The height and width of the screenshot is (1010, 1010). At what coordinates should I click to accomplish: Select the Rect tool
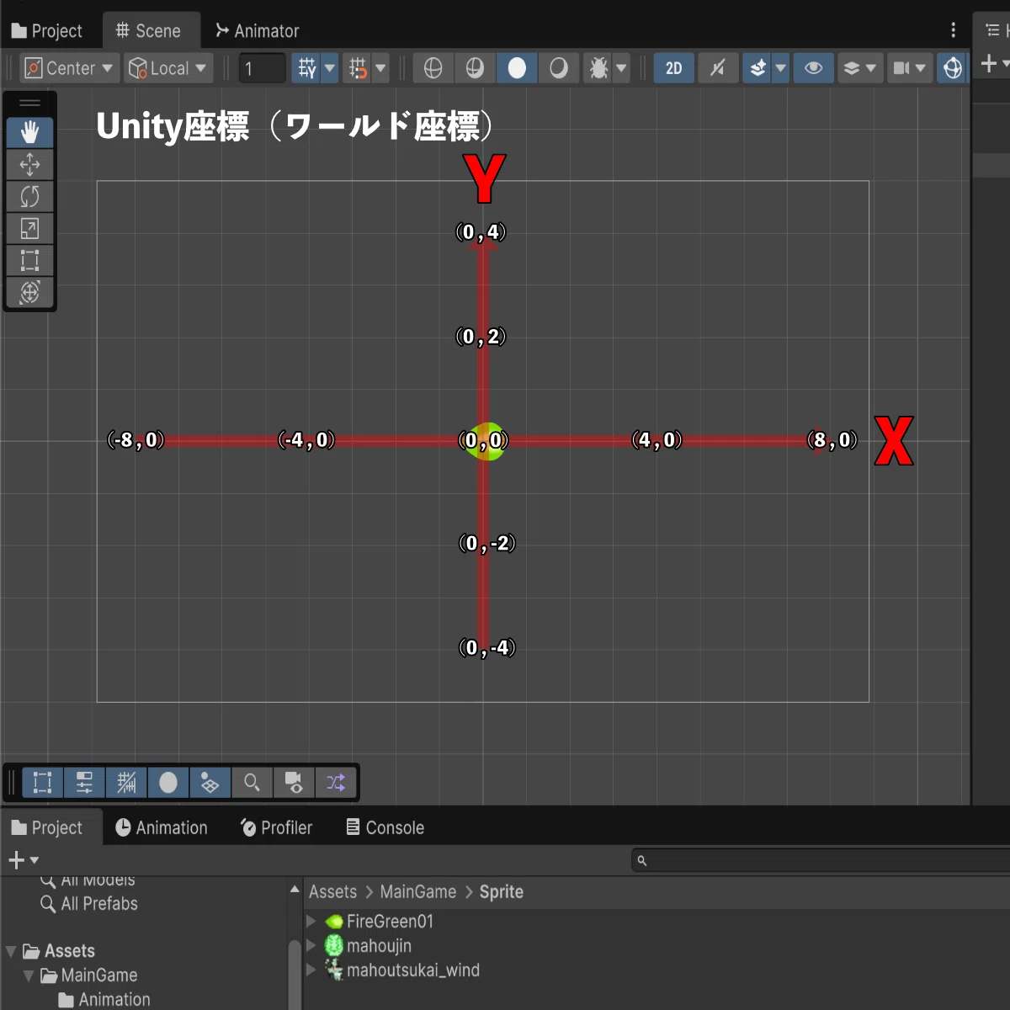click(29, 260)
